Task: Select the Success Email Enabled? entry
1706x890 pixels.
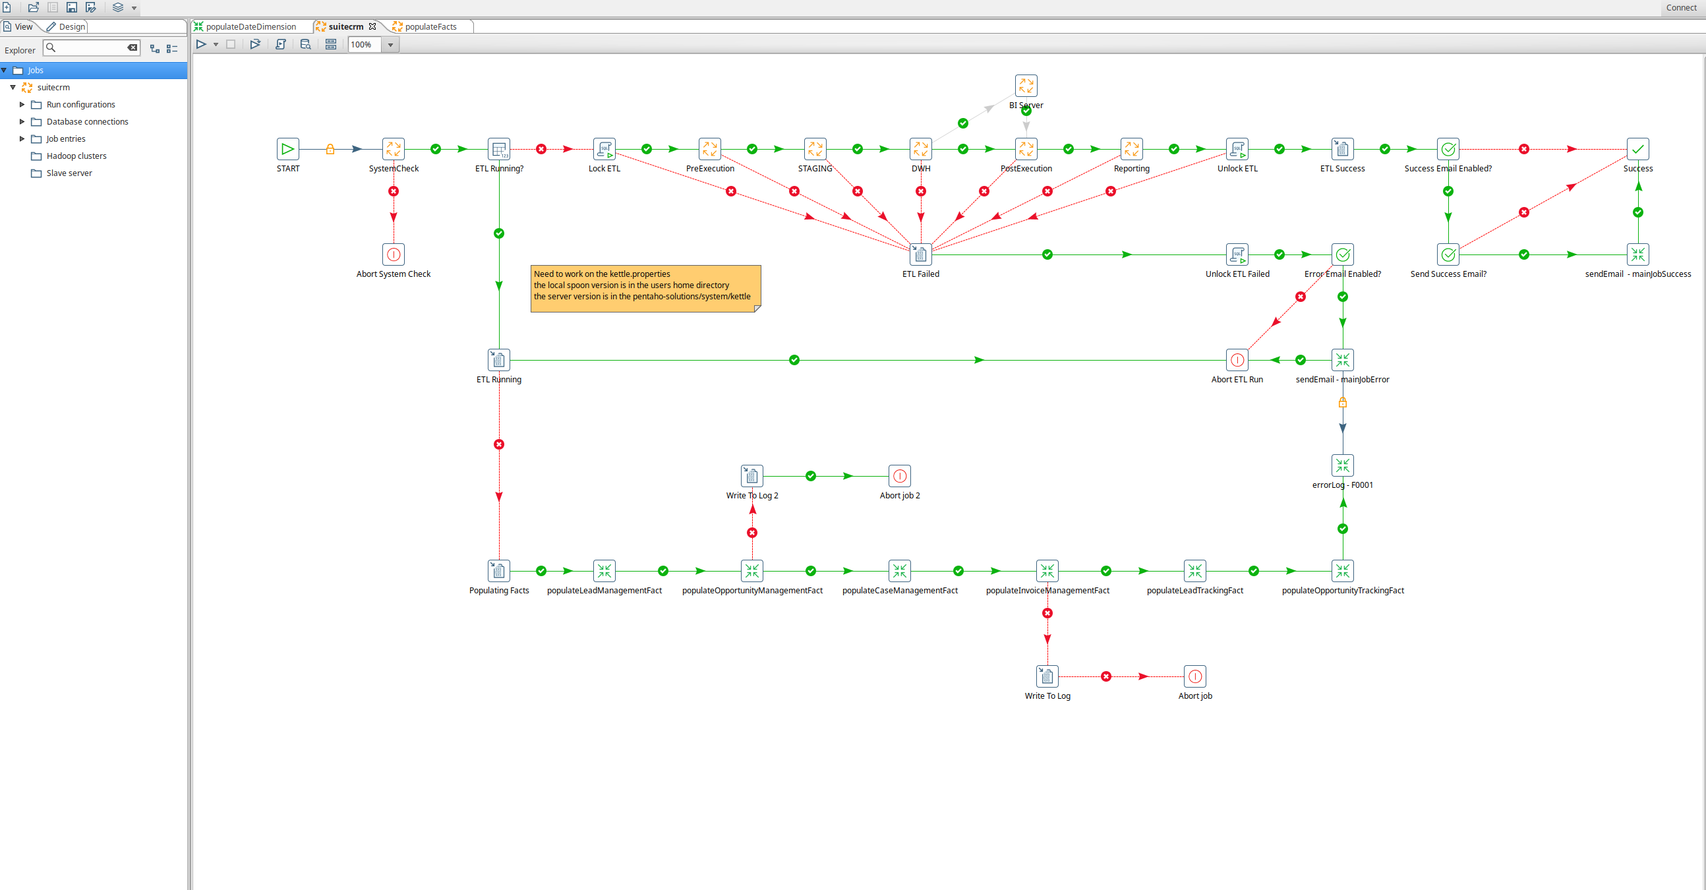Action: click(x=1448, y=149)
